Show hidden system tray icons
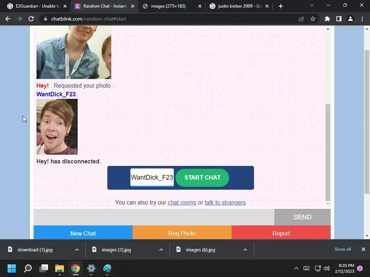370x277 pixels. (x=296, y=268)
